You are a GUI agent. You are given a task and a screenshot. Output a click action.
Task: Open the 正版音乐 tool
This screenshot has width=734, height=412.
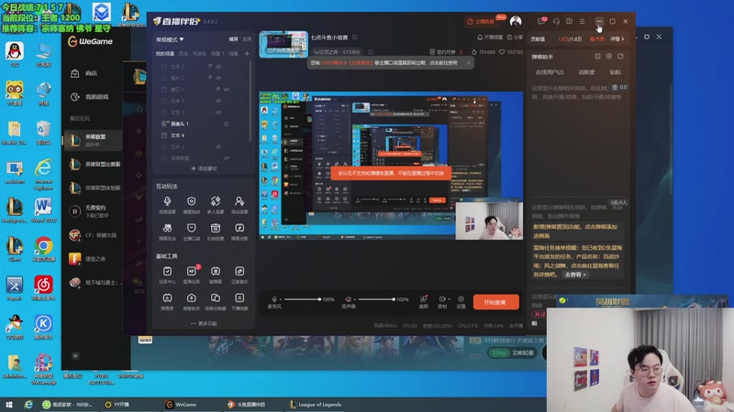[x=239, y=275]
